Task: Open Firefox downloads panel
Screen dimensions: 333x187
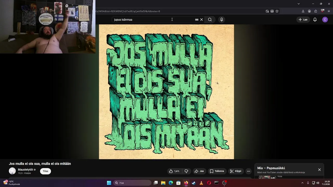Action: [x=303, y=11]
